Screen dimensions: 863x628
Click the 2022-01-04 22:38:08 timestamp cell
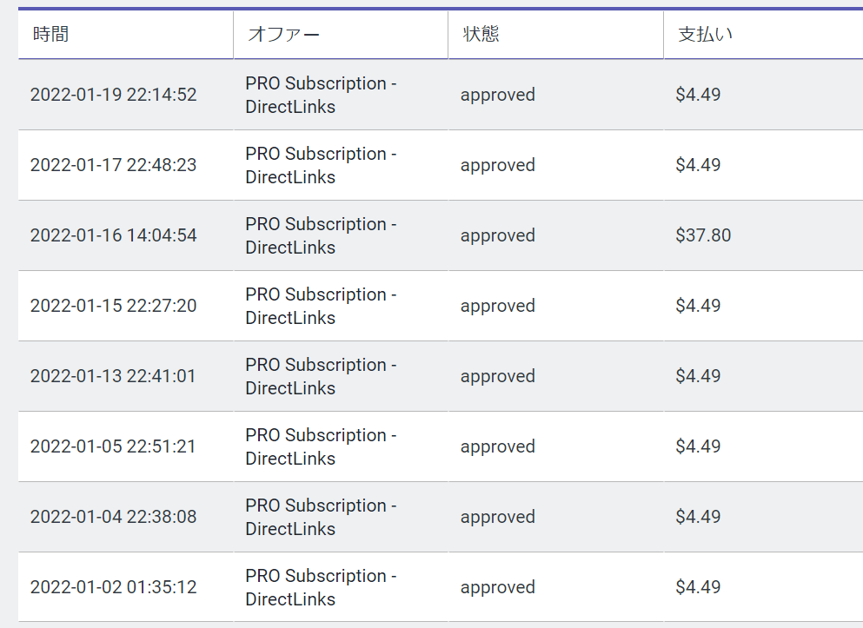(x=113, y=517)
